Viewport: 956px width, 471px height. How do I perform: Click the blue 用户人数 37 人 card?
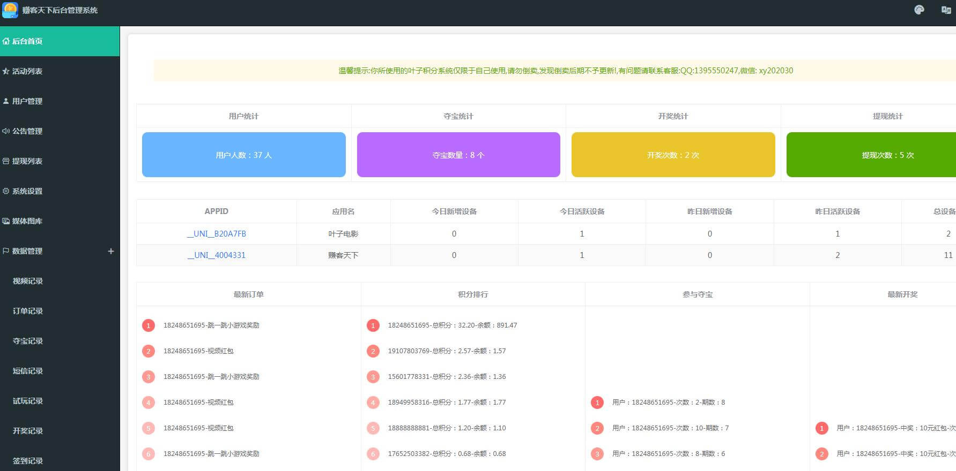coord(244,155)
